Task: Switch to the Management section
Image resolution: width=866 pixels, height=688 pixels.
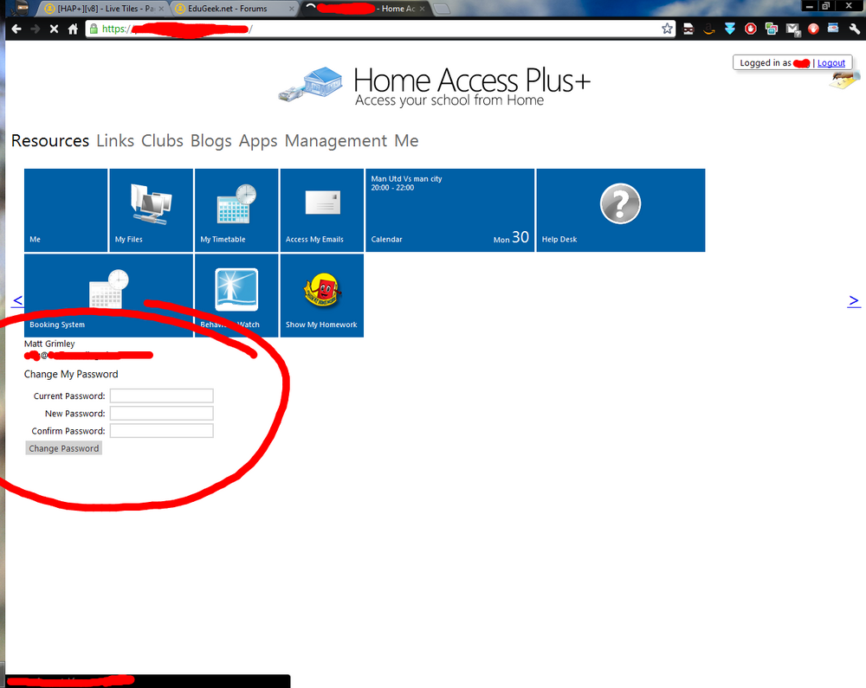Action: pos(336,141)
